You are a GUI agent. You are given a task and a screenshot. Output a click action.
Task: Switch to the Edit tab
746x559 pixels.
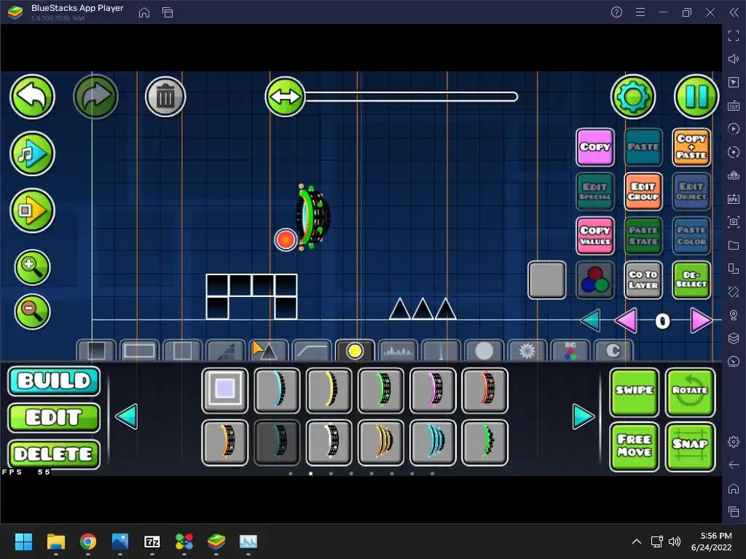(54, 417)
